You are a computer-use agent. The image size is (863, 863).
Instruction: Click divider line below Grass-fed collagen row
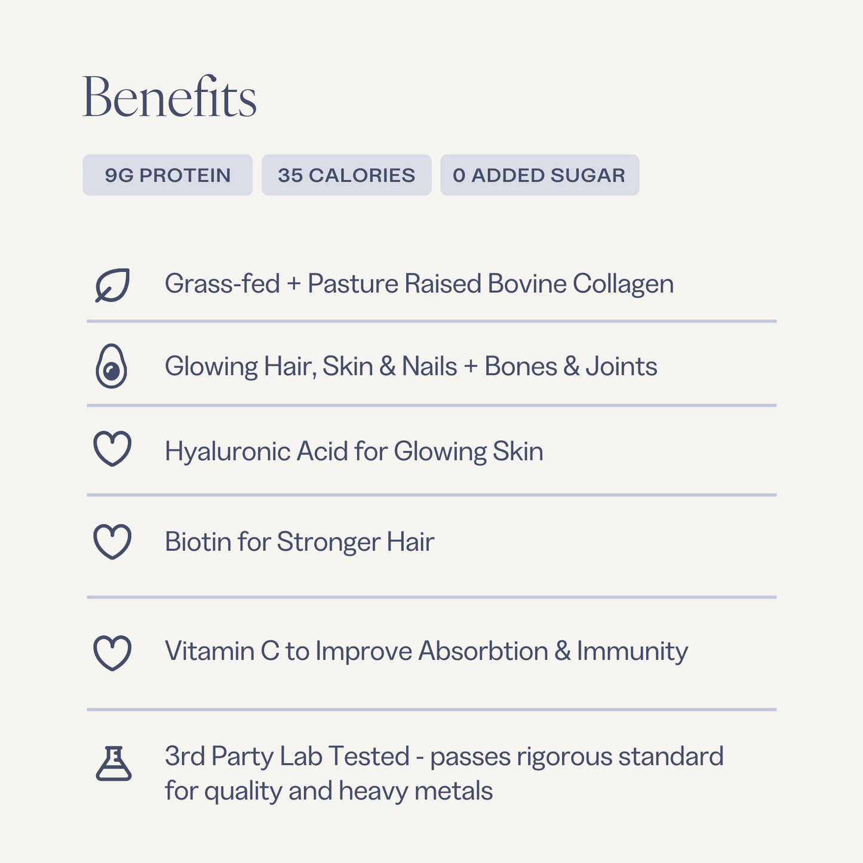[431, 321]
